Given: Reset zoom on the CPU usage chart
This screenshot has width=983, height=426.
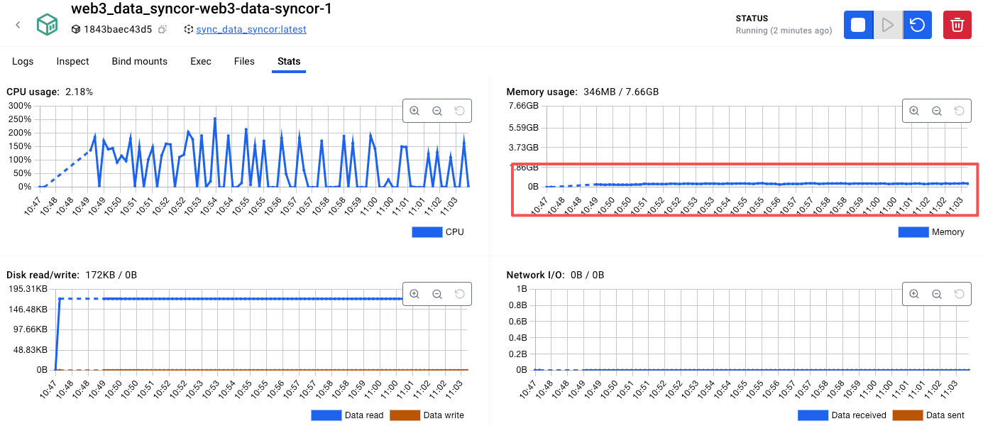Looking at the screenshot, I should [460, 111].
